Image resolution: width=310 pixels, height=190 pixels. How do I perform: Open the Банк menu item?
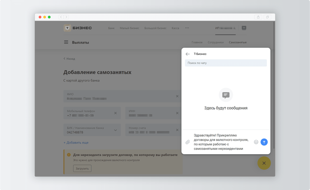click(111, 28)
